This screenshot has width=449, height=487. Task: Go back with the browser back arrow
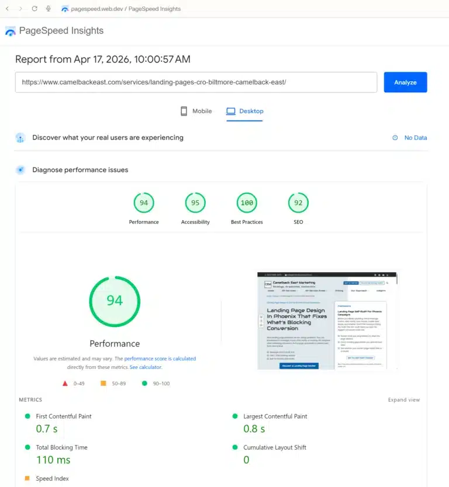pos(7,9)
